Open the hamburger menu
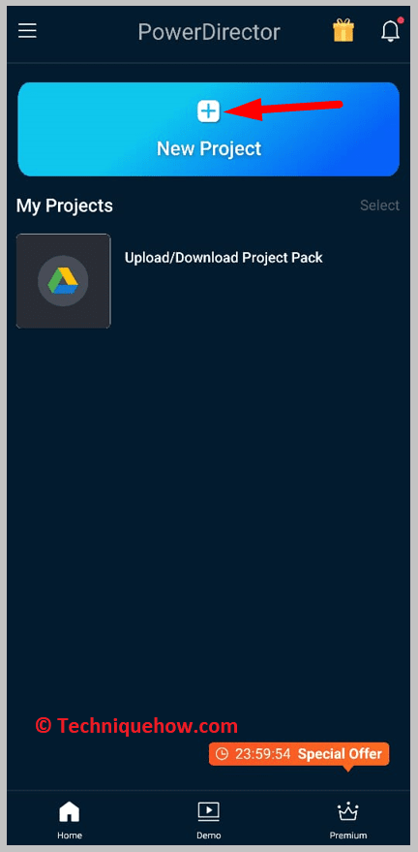Screen dimensions: 418x852 click(x=27, y=30)
